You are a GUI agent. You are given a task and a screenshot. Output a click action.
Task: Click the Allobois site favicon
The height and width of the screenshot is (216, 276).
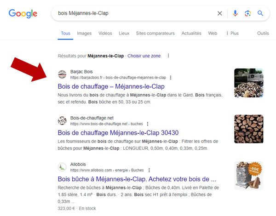coord(62,167)
